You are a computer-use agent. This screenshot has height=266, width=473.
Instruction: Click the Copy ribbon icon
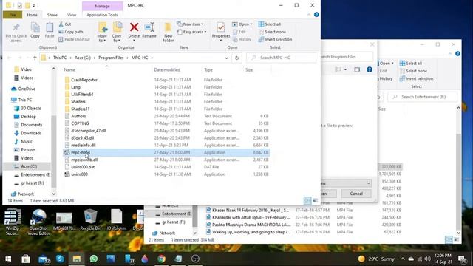point(35,30)
